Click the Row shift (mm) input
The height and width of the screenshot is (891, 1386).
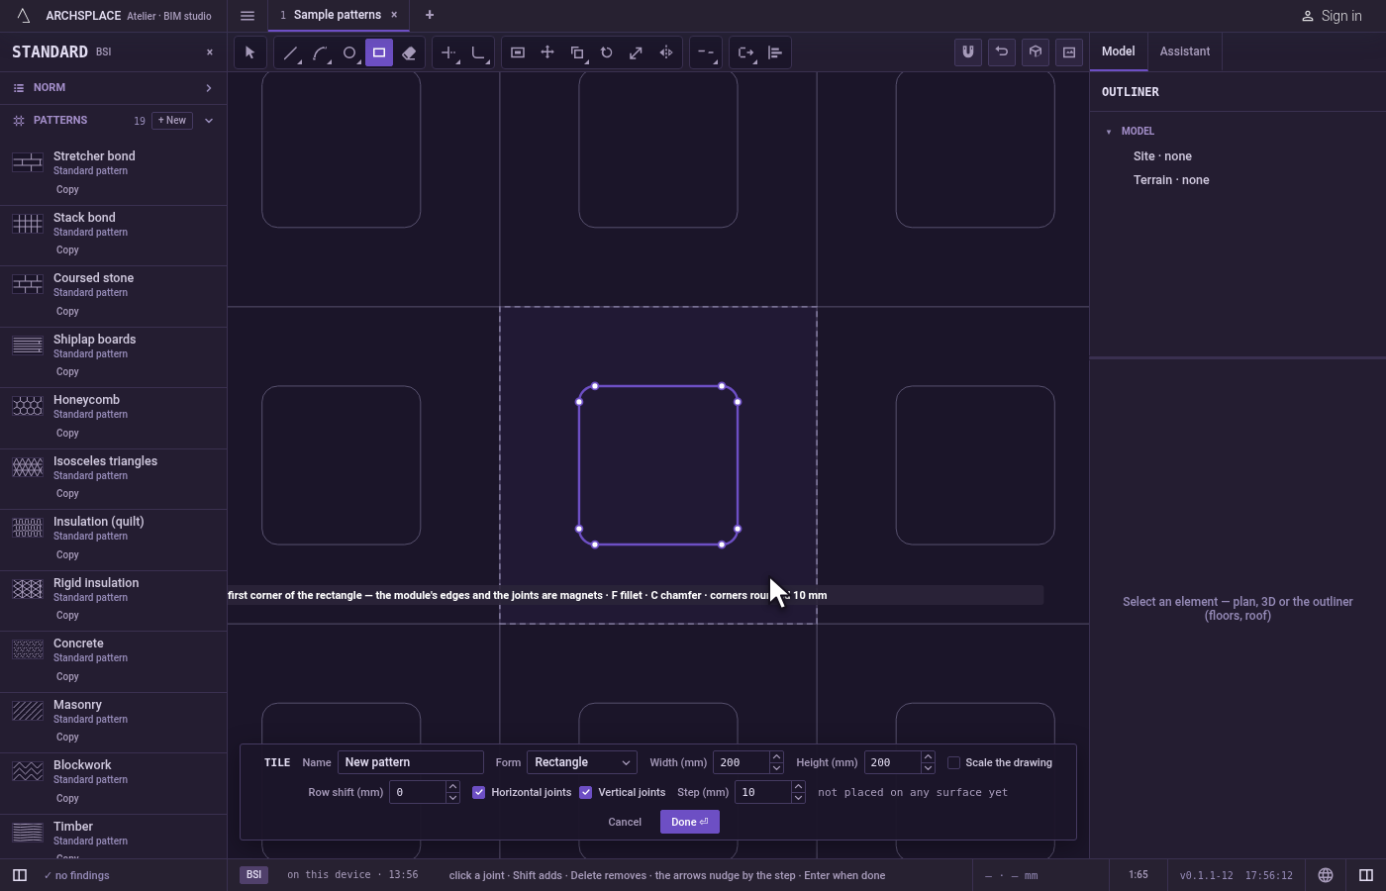[x=418, y=792]
